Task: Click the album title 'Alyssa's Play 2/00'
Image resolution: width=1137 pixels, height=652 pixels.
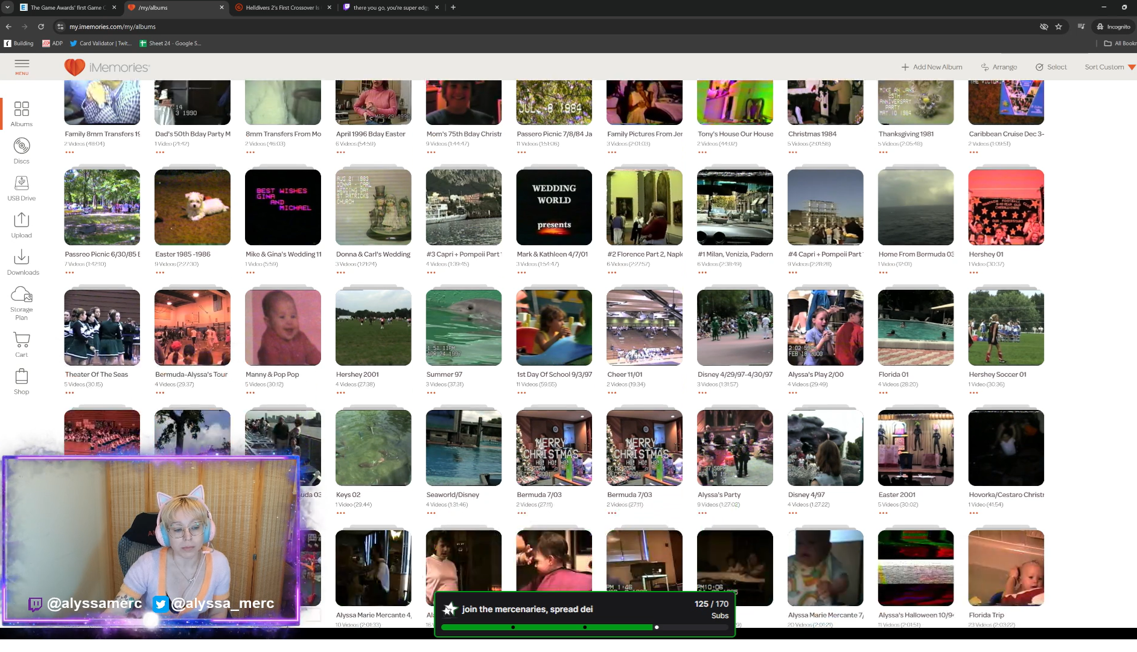Action: pyautogui.click(x=815, y=374)
